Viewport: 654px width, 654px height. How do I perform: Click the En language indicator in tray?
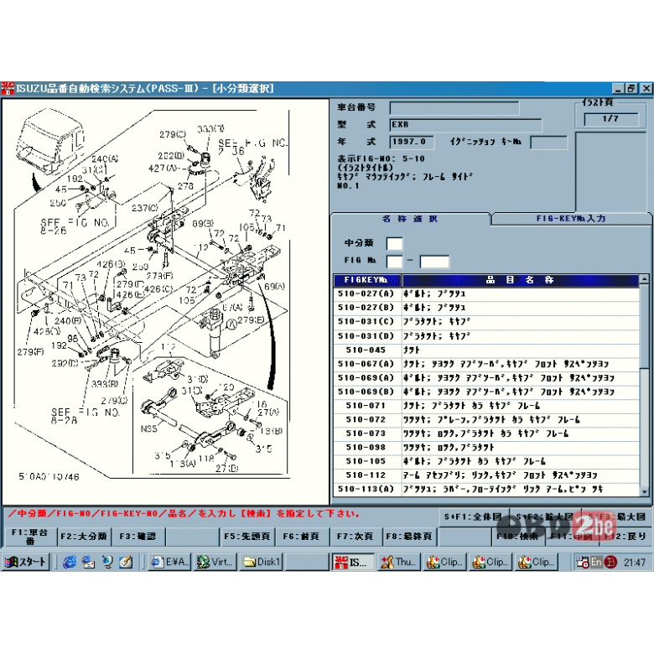tap(596, 563)
